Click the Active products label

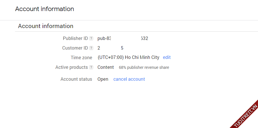coord(71,67)
